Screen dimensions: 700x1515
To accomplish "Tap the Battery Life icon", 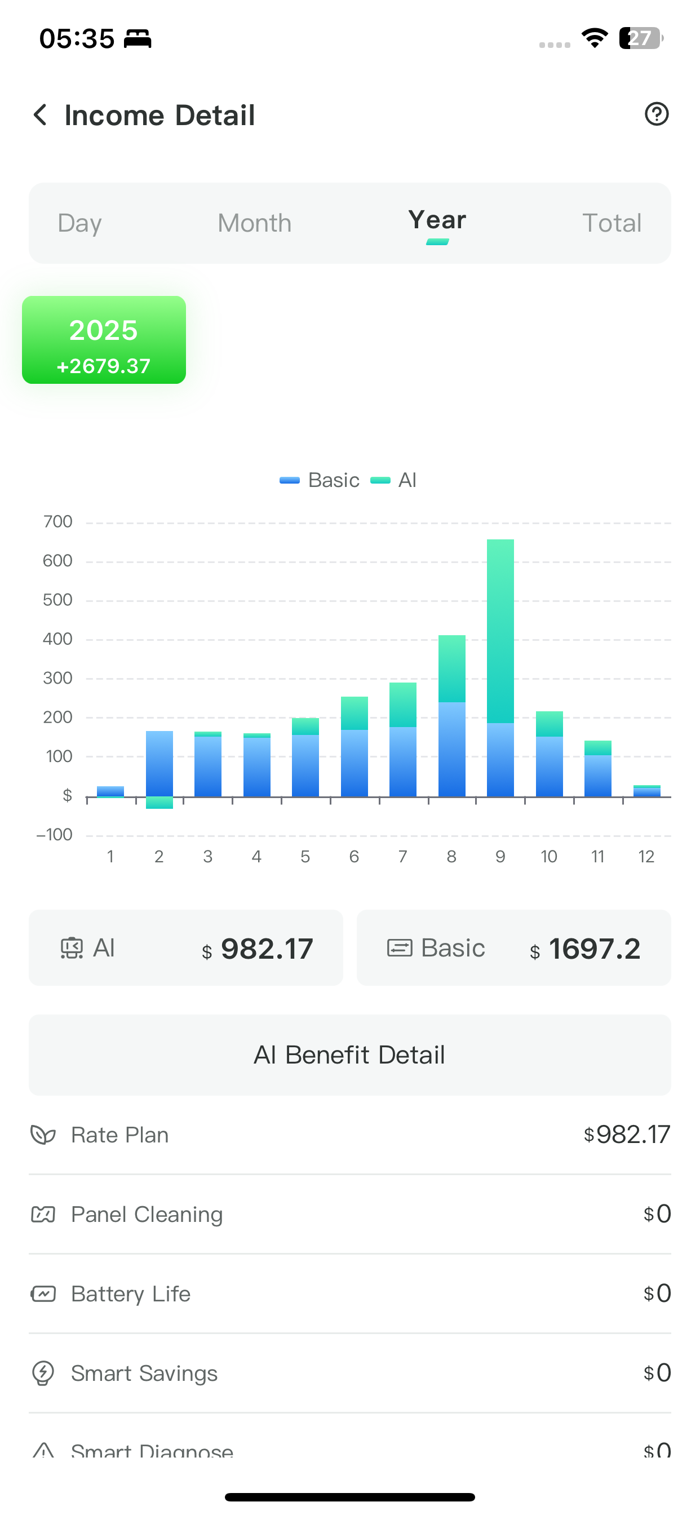I will [43, 1293].
